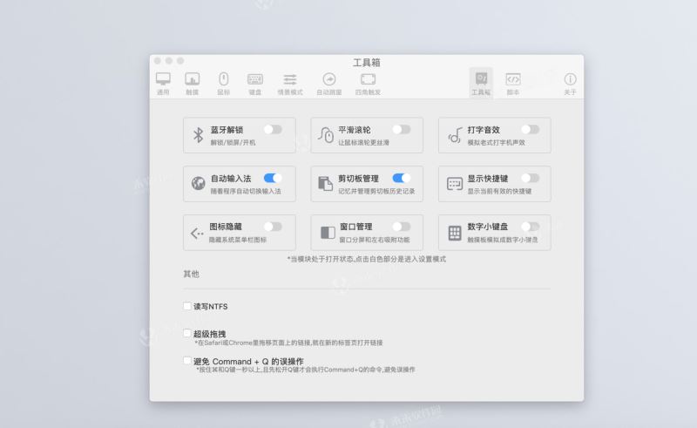Open the 四角触发 hot corners tab
697x428 pixels.
click(368, 84)
